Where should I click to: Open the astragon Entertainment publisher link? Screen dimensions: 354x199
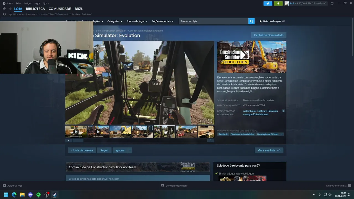[256, 114]
